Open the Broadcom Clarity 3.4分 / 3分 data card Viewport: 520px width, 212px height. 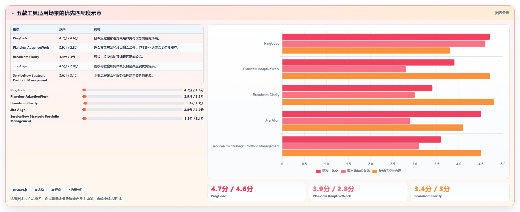click(460, 192)
